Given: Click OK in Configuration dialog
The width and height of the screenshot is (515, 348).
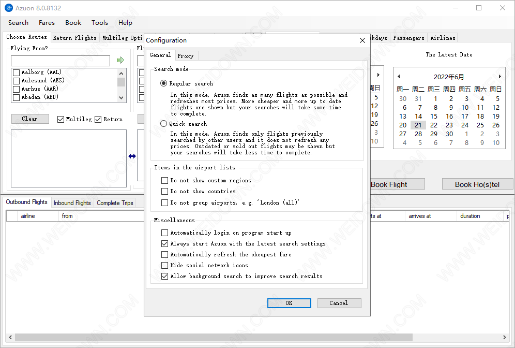Looking at the screenshot, I should click(x=289, y=303).
